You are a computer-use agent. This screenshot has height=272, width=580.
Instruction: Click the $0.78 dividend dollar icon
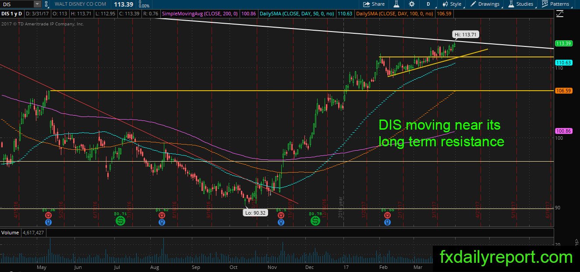tap(315, 222)
